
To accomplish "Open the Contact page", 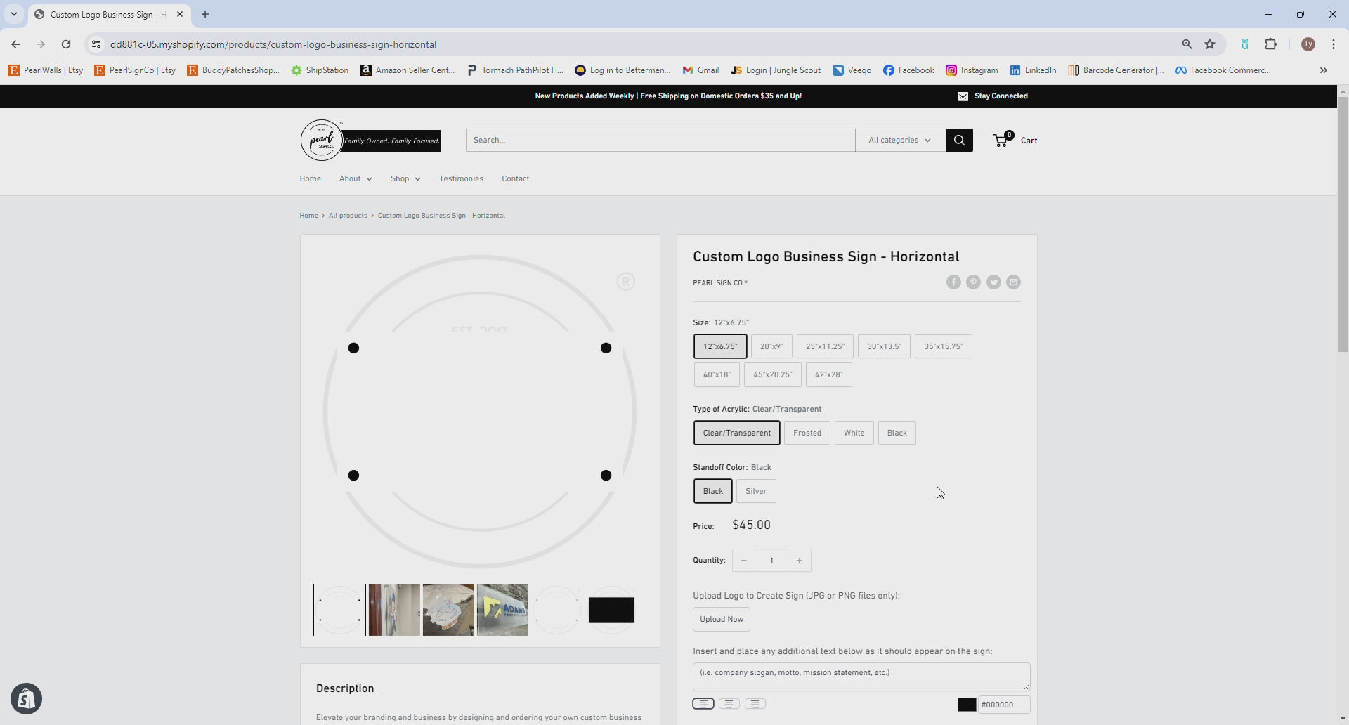I will (515, 178).
